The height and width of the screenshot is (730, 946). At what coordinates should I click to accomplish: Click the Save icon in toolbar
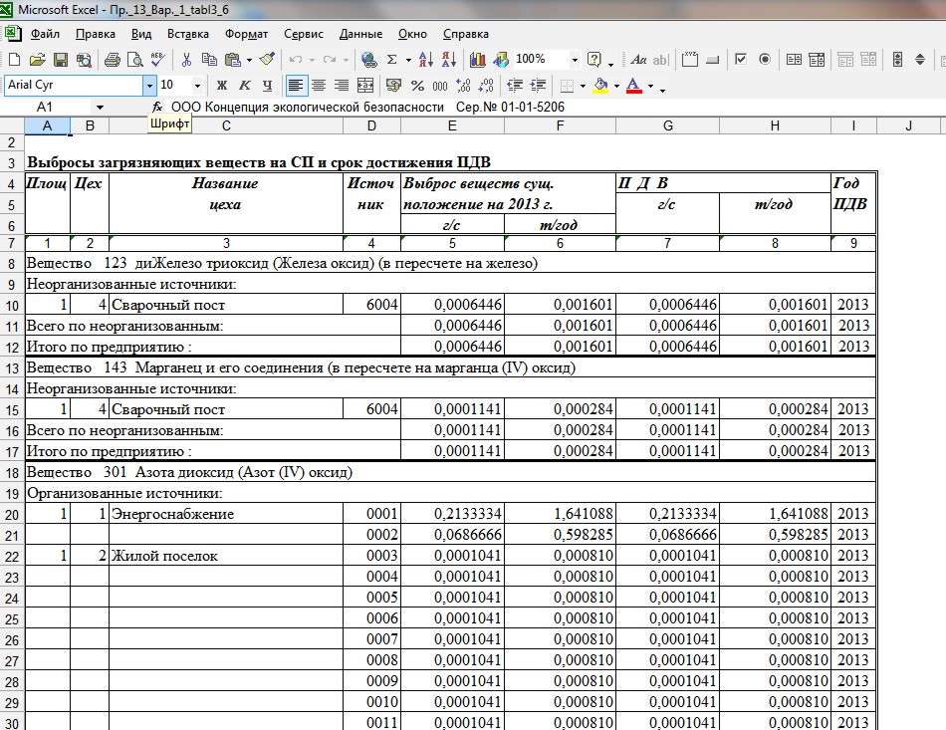60,60
